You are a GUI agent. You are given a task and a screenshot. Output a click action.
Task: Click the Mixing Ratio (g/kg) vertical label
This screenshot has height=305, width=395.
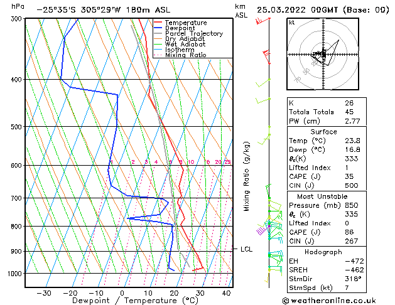(246, 176)
